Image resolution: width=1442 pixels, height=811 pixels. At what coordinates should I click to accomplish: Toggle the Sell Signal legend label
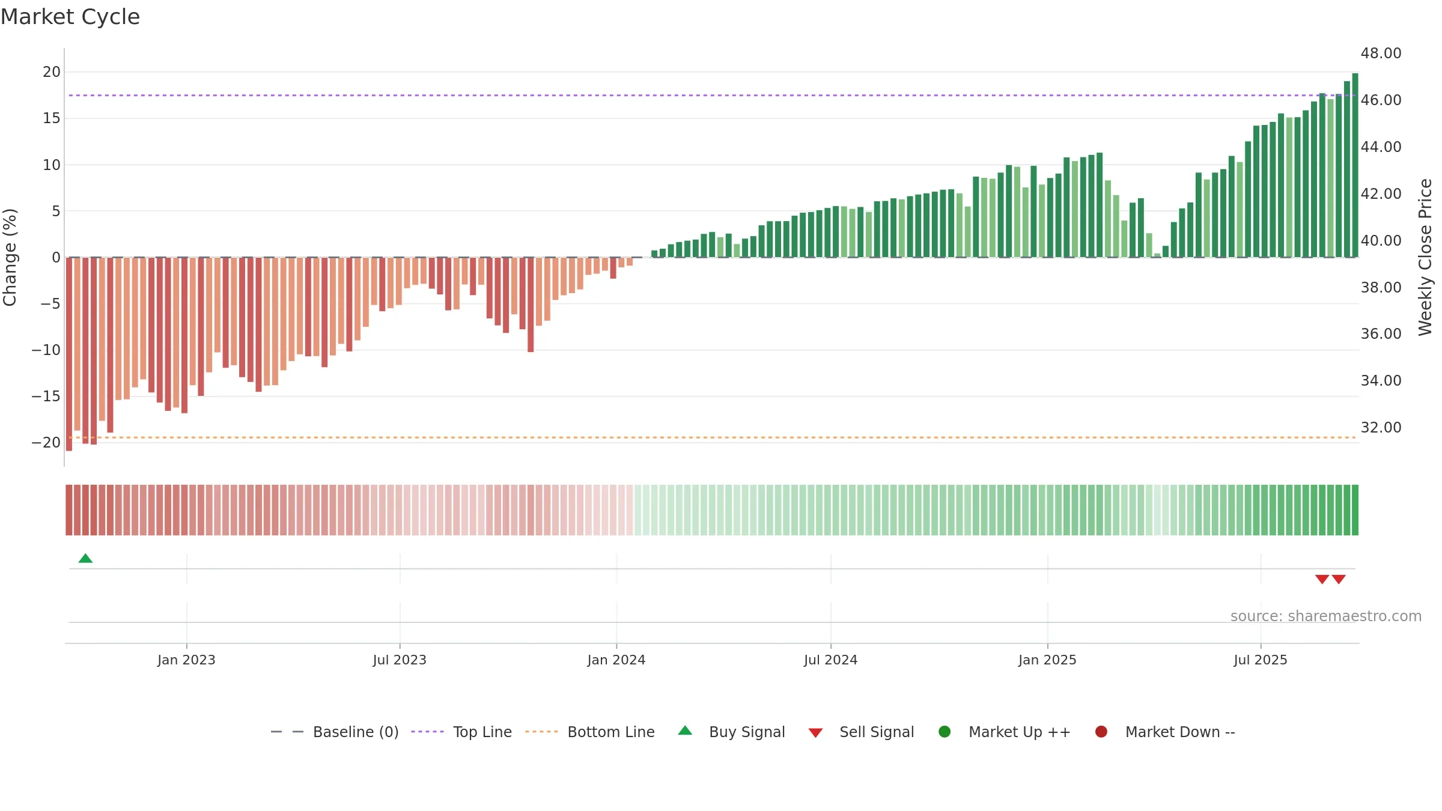877,732
